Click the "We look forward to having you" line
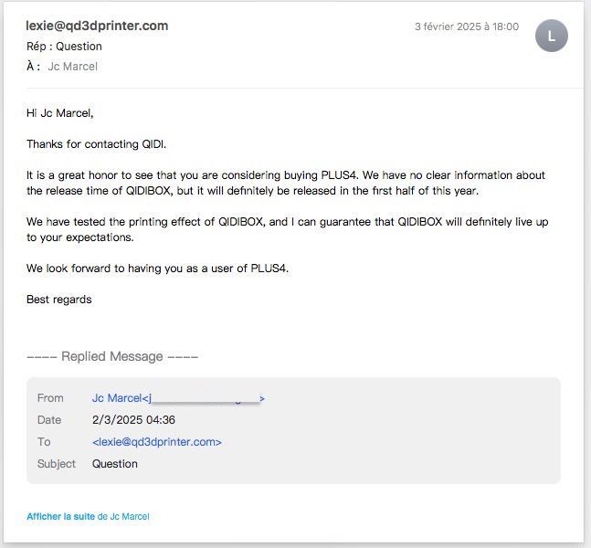 (157, 269)
